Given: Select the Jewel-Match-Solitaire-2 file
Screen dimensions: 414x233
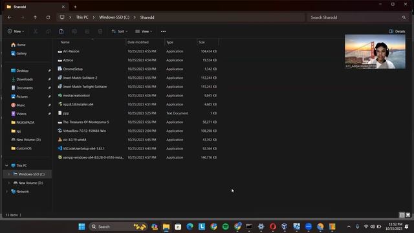Looking at the screenshot, I should click(80, 78).
